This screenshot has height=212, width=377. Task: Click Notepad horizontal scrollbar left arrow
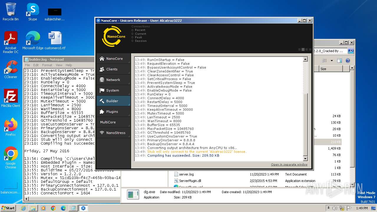pyautogui.click(x=27, y=199)
